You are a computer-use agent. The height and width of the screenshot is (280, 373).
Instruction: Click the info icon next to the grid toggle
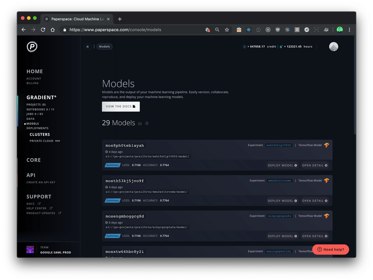[146, 123]
